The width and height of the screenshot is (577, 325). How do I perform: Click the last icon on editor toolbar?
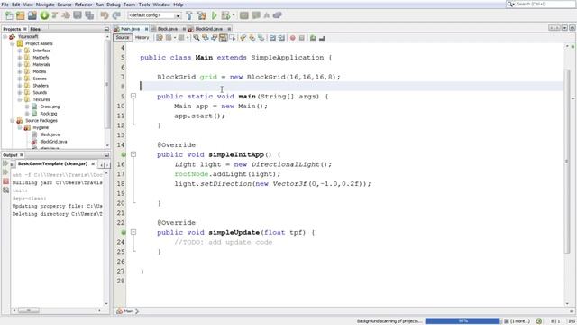[x=322, y=38]
